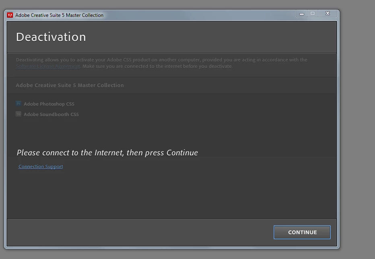
Task: Click the Please connect to the Internet message
Action: coord(107,153)
